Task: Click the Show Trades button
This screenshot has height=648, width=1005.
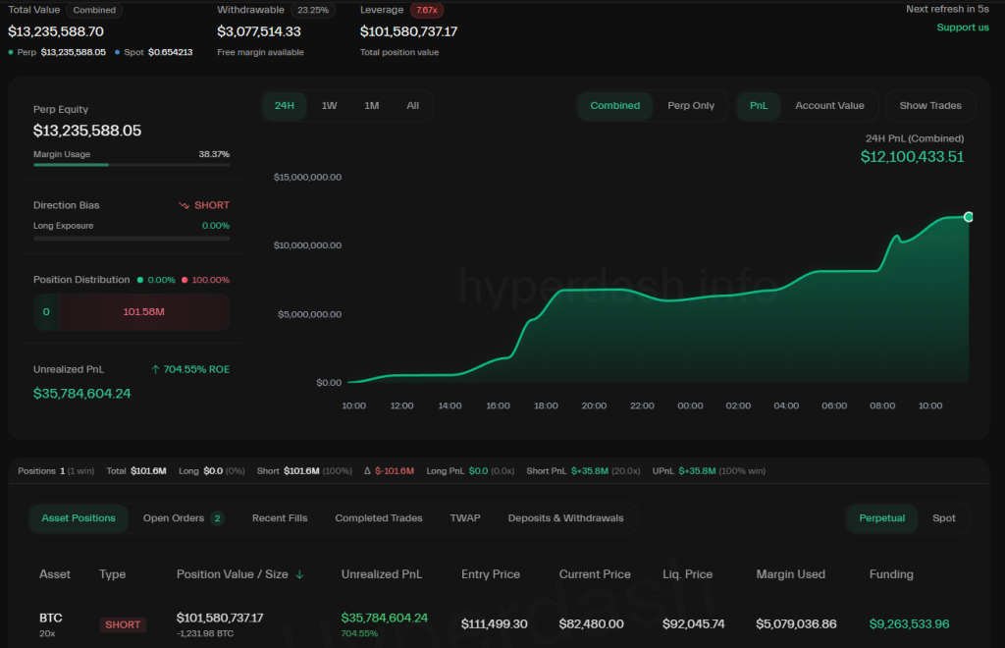Action: [929, 105]
